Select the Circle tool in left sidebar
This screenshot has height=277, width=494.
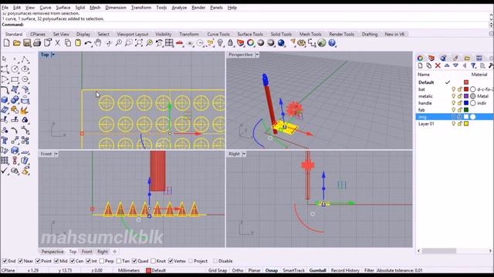15,69
